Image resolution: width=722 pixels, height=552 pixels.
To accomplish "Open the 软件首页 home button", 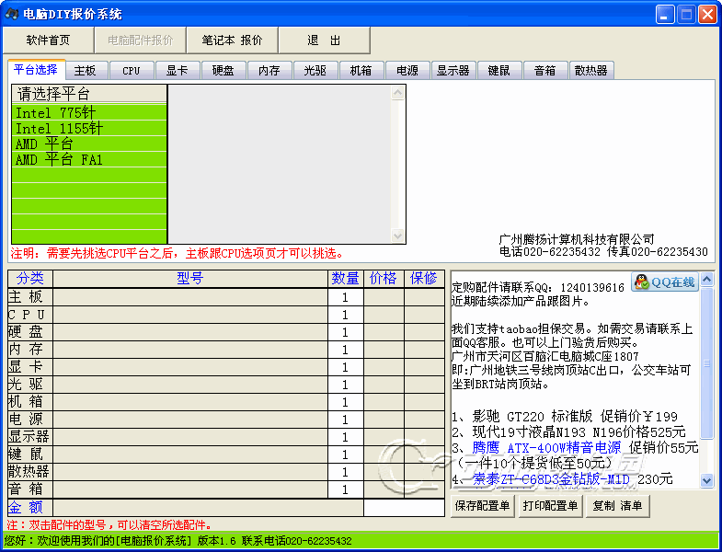I will (48, 40).
